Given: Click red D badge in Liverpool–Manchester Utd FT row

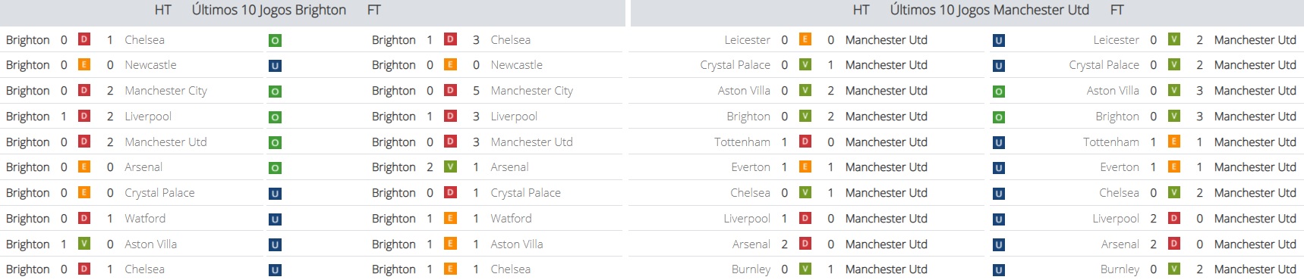Looking at the screenshot, I should (1174, 218).
